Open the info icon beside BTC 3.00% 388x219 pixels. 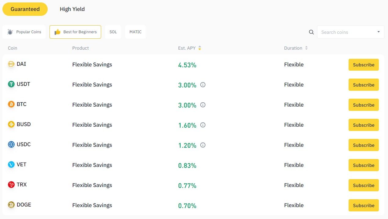click(x=203, y=105)
